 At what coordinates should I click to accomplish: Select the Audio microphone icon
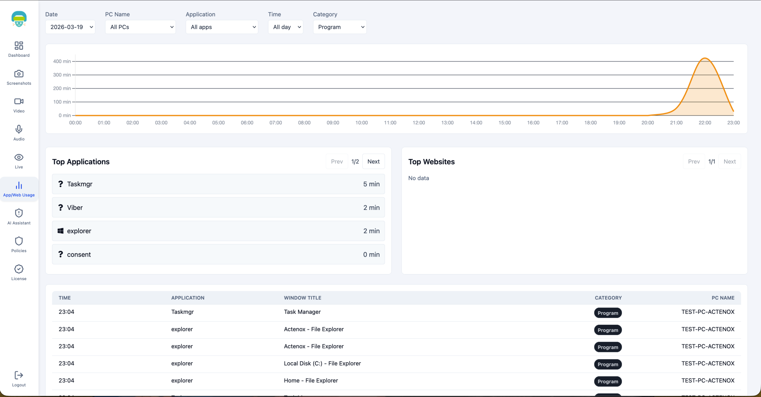click(x=19, y=129)
